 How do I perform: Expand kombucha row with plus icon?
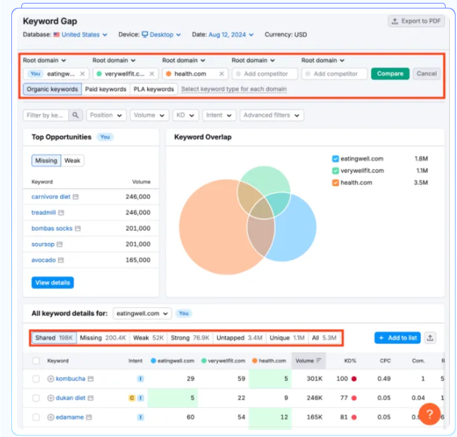tap(50, 379)
